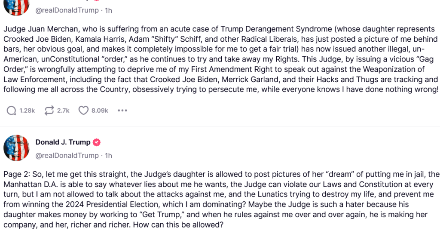Click the 2.7k ReTruth count
The image size is (440, 234).
63,111
